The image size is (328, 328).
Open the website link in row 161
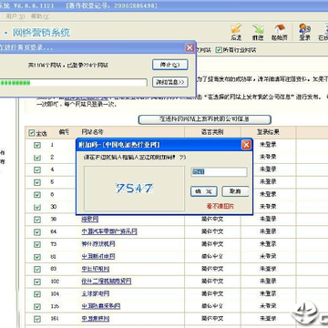pyautogui.click(x=96, y=319)
